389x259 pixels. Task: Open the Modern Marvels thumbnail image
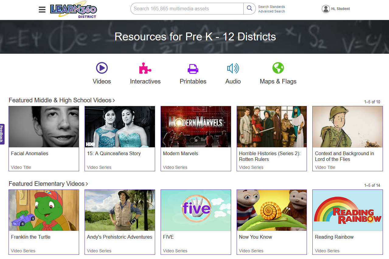pyautogui.click(x=196, y=127)
